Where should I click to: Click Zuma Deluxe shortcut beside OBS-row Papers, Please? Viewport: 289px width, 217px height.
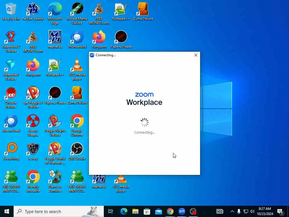pyautogui.click(x=77, y=96)
